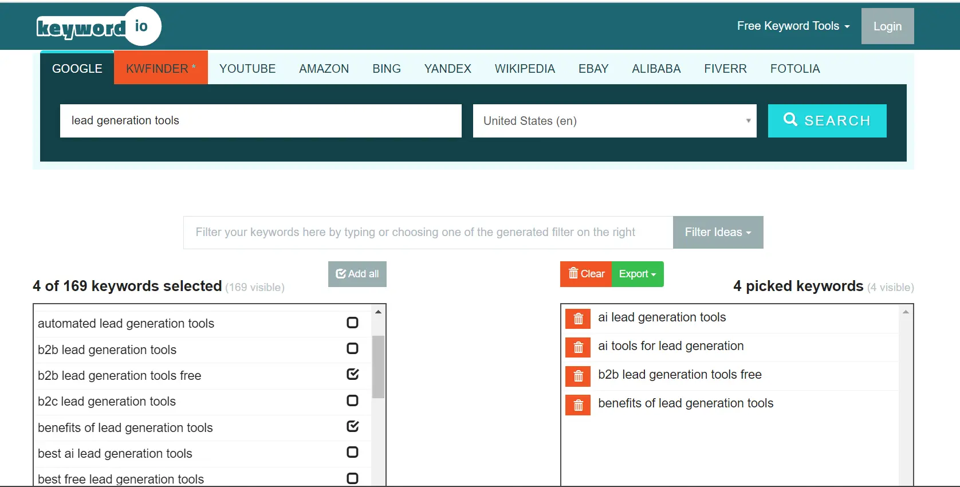This screenshot has height=487, width=960.
Task: Click the SEARCH button
Action: (x=827, y=121)
